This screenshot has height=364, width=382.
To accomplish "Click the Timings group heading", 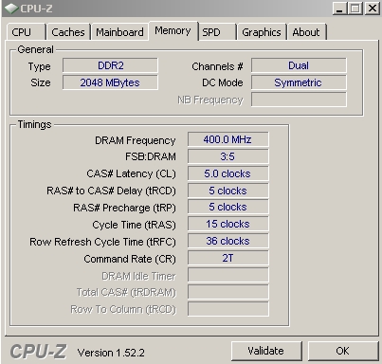I will 34,124.
